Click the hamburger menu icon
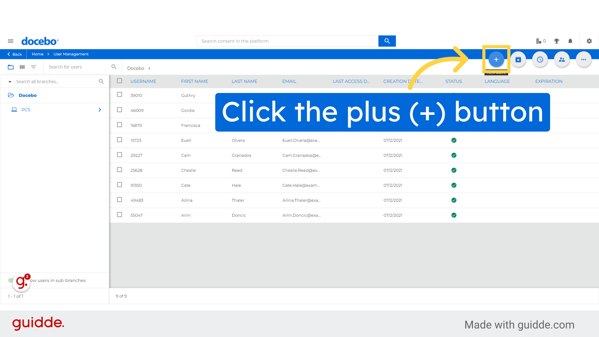Screen dimensions: 599x337 pos(10,41)
